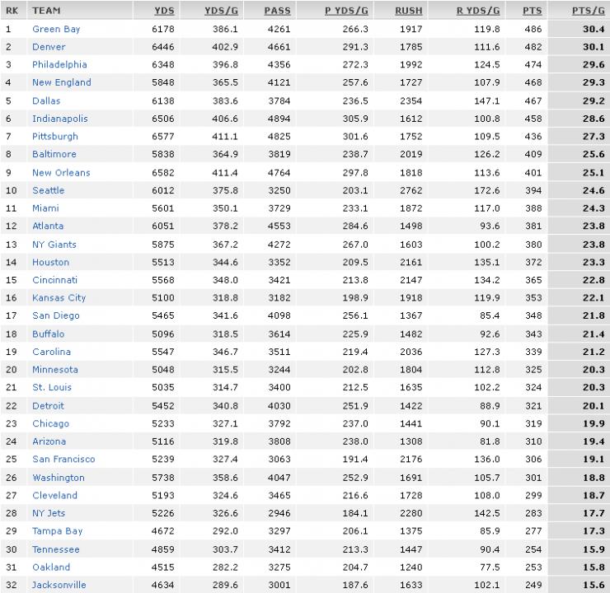Go to New England team page
Image resolution: width=610 pixels, height=593 pixels.
pos(62,82)
